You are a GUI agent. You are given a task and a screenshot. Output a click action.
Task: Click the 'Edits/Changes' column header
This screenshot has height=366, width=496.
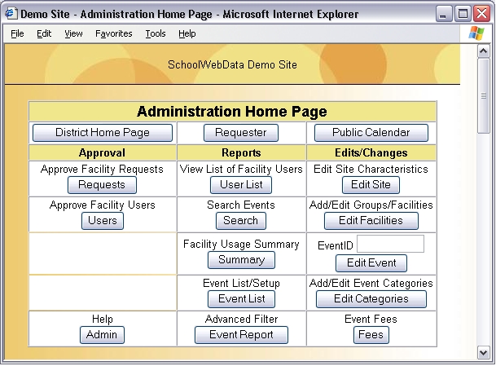point(371,153)
